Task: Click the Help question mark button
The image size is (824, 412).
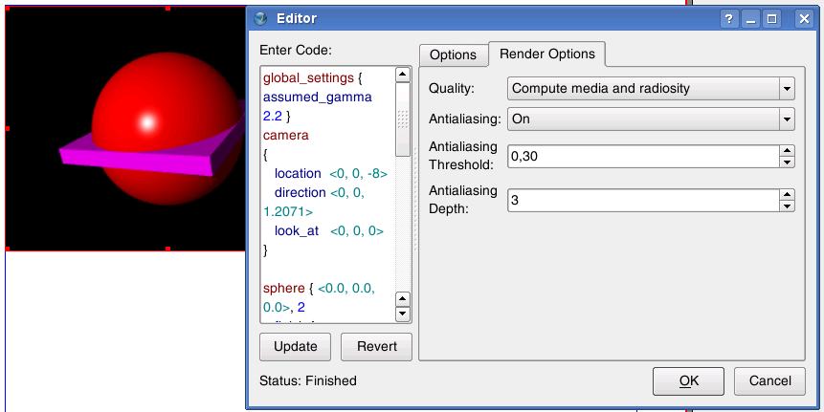Action: point(729,18)
